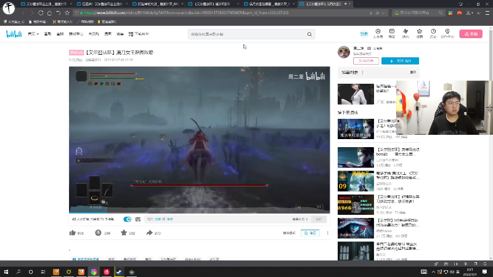The width and height of the screenshot is (493, 277).
Task: Open the watch history clock icon
Action: (433, 31)
